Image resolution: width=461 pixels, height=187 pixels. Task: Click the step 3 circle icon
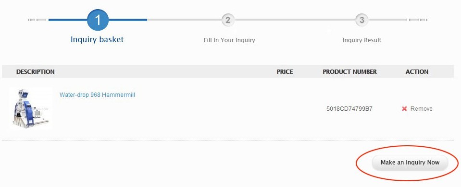361,20
